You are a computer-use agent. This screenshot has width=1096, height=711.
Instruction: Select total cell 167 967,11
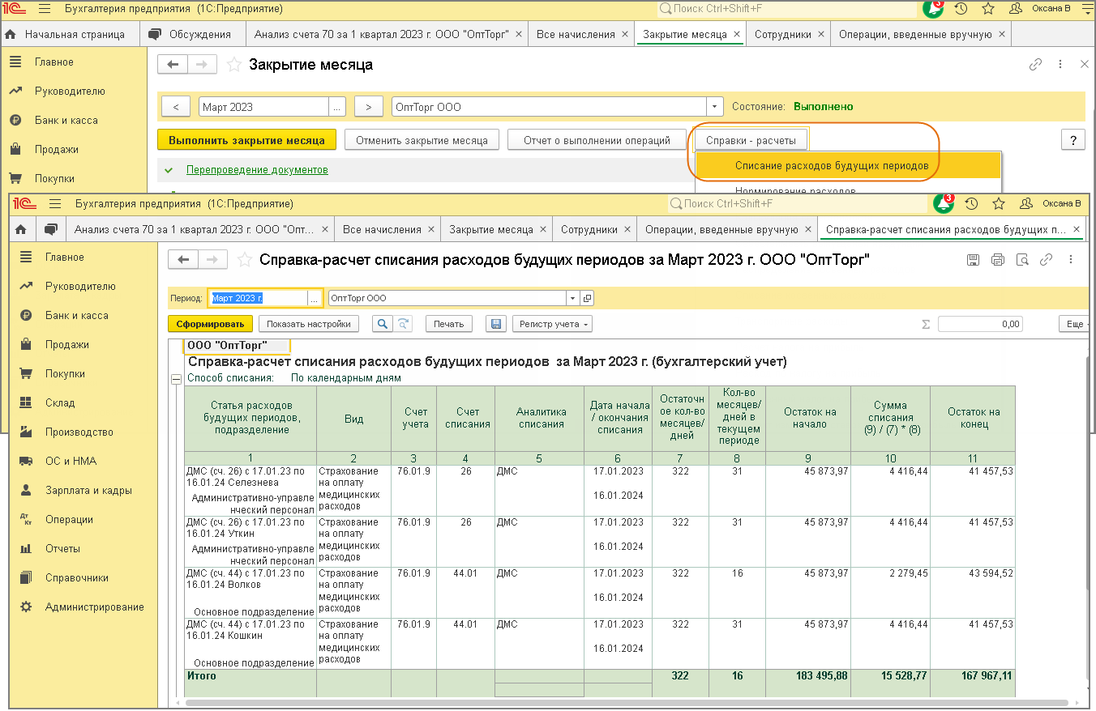973,675
